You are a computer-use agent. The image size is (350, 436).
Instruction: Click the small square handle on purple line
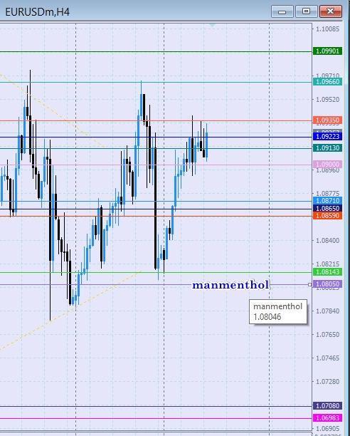[x=309, y=284]
